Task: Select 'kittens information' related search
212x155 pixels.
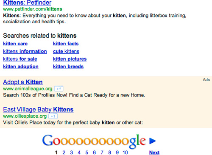Action: coord(25,51)
